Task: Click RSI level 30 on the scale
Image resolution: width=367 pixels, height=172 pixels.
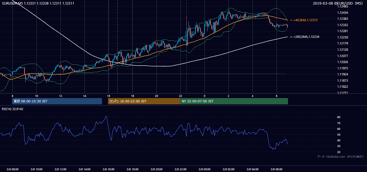Action: tap(339, 146)
